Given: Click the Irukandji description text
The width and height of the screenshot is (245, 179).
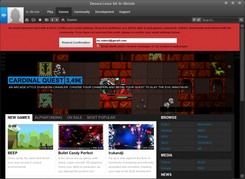Looking at the screenshot, I should [x=131, y=165].
